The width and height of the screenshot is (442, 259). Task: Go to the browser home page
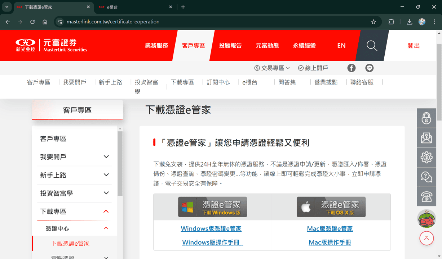pyautogui.click(x=45, y=22)
